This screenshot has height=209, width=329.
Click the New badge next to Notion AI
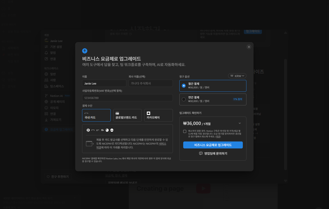pos(67,96)
